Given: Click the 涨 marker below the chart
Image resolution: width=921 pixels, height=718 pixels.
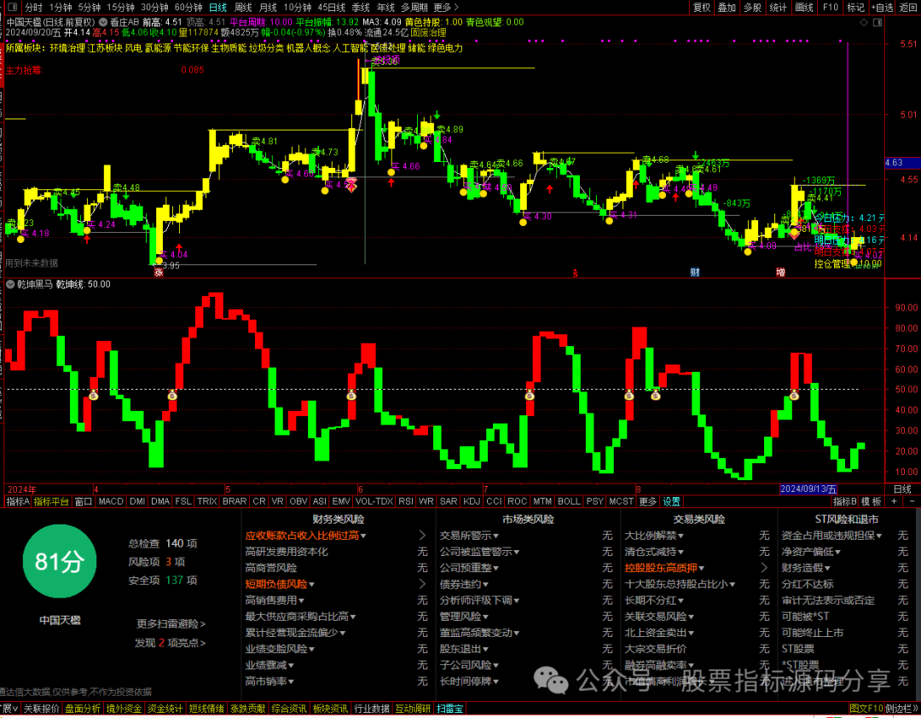Looking at the screenshot, I should click(x=159, y=272).
